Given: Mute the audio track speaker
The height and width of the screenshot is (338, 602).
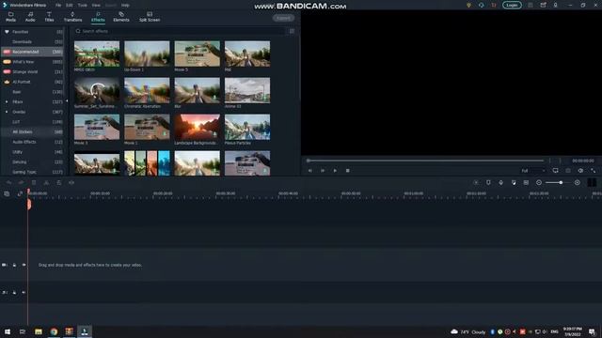Looking at the screenshot, I should coord(24,292).
